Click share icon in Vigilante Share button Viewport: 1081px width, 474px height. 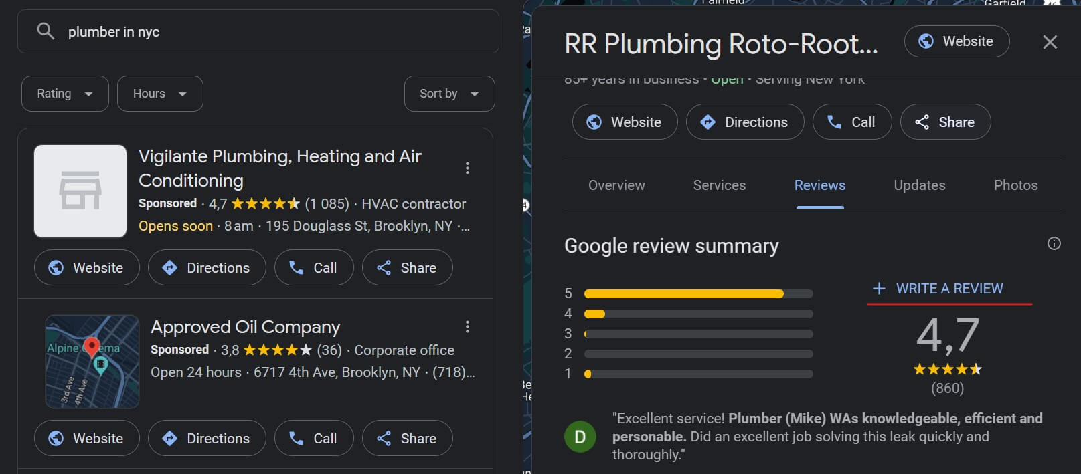click(384, 267)
